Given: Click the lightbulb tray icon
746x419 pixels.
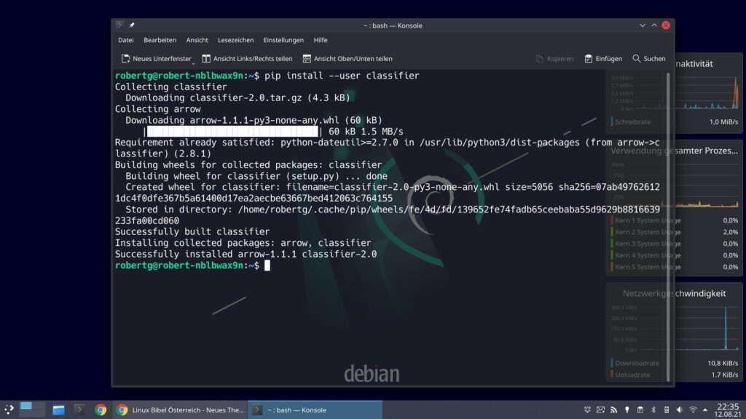Looking at the screenshot, I should (627, 410).
